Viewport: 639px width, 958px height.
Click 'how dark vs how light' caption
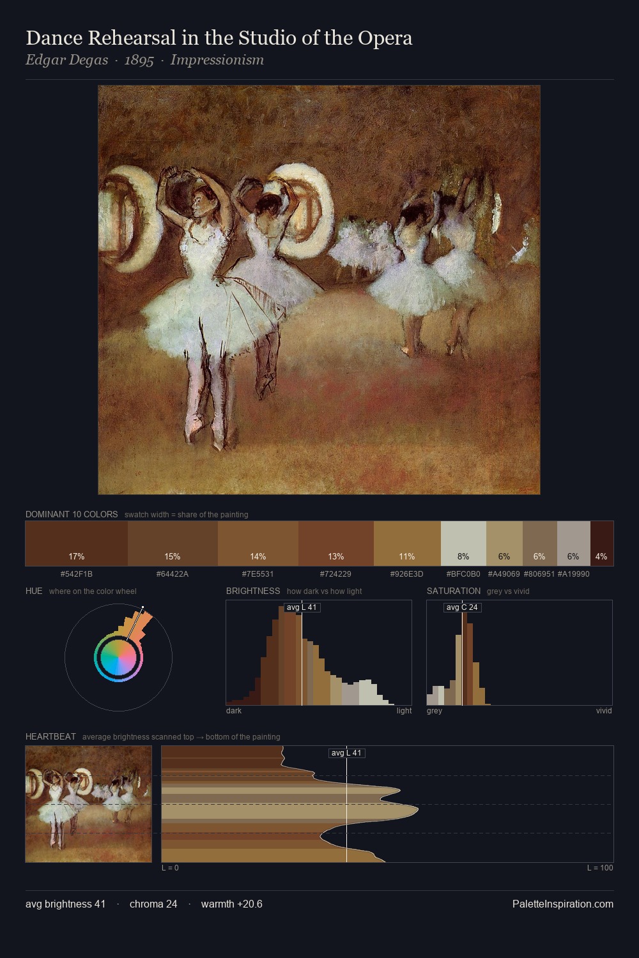coord(324,591)
